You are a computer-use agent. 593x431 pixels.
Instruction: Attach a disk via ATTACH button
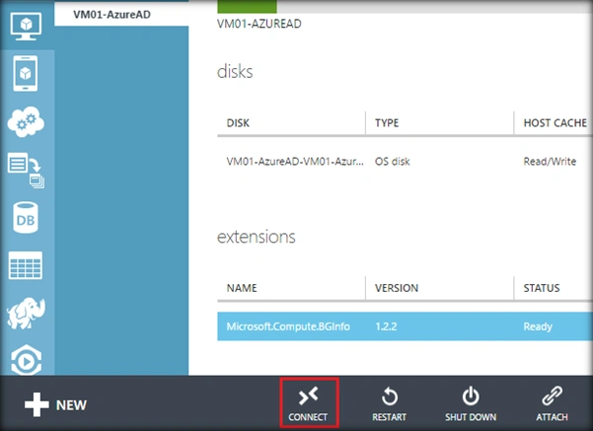[552, 404]
